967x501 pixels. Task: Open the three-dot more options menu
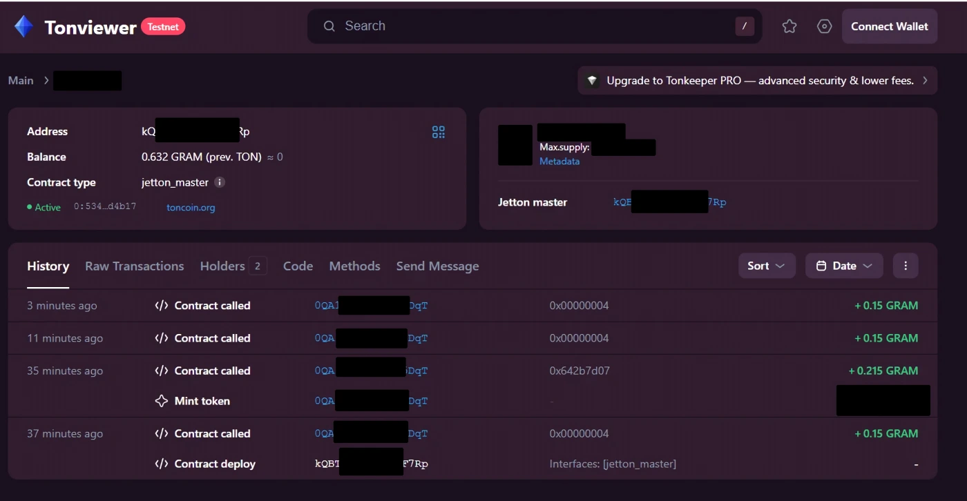coord(906,266)
